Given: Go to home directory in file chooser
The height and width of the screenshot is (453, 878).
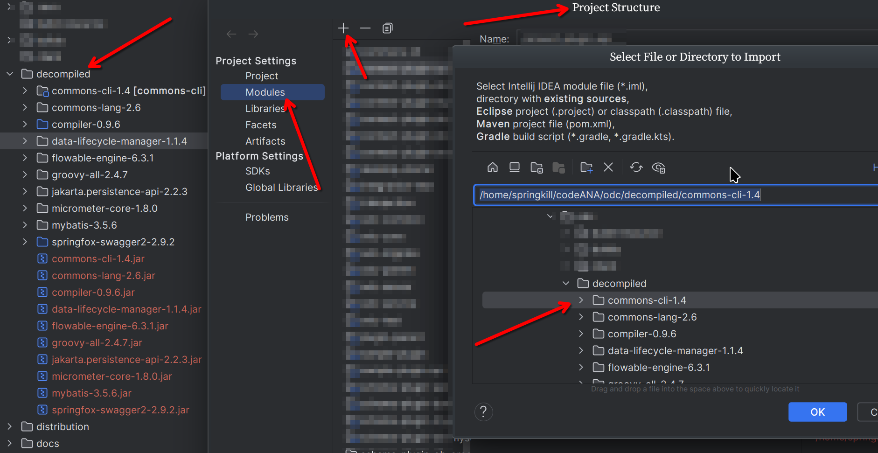Looking at the screenshot, I should pos(493,167).
